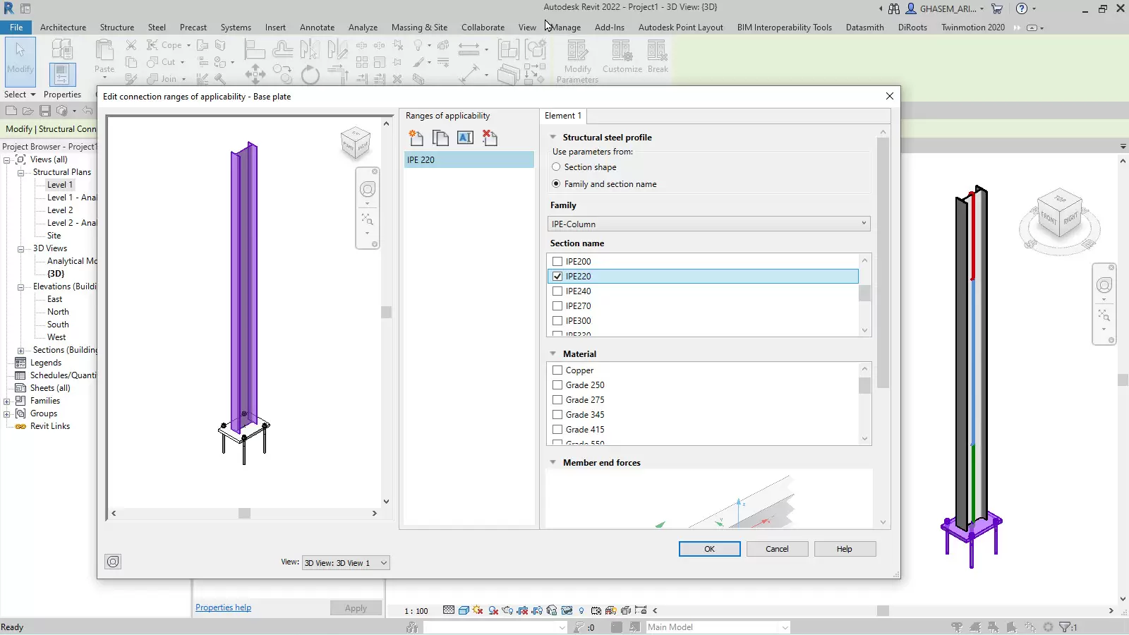Delete the selected applicability range
This screenshot has width=1129, height=635.
click(490, 138)
